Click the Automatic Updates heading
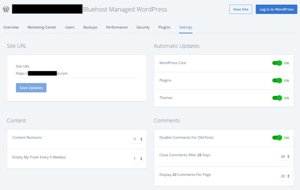Image resolution: width=300 pixels, height=190 pixels. 177,46
